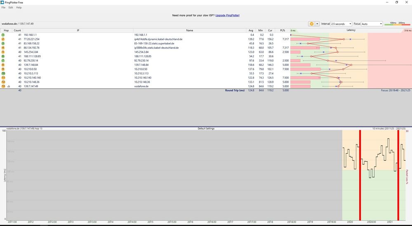This screenshot has width=412, height=226.
Task: Click the Hop column header
Action: point(6,30)
